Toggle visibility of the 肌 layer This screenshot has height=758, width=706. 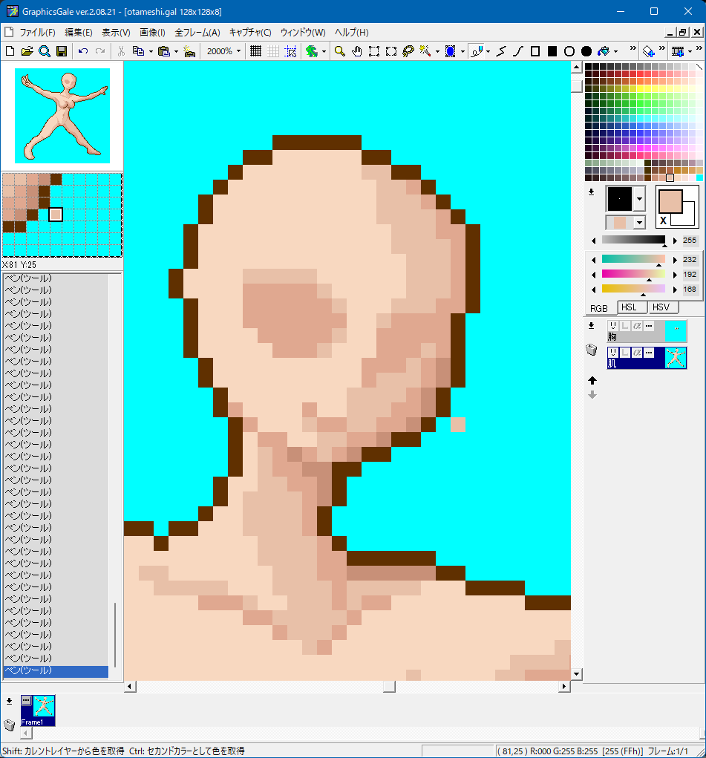click(612, 353)
